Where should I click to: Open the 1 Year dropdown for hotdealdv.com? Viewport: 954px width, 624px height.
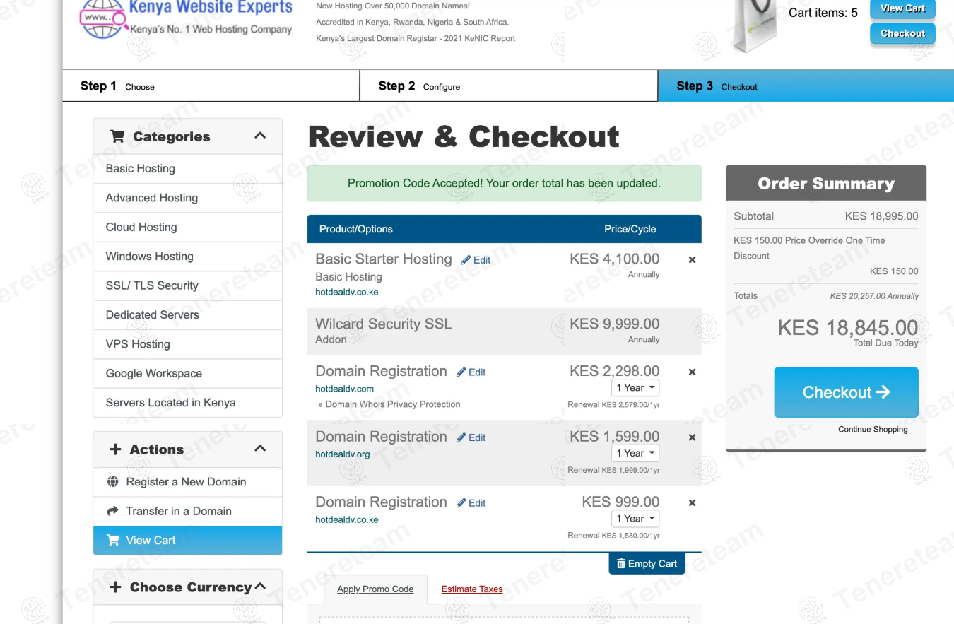[635, 388]
